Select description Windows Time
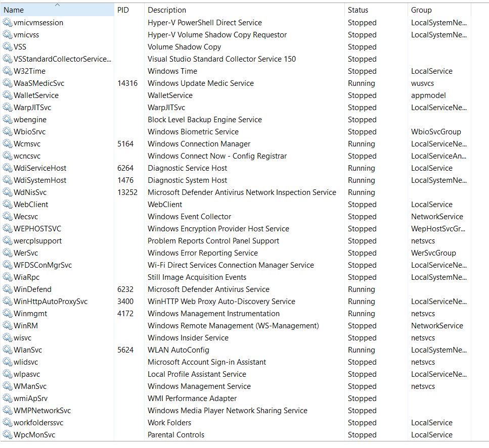The width and height of the screenshot is (489, 448). click(172, 71)
